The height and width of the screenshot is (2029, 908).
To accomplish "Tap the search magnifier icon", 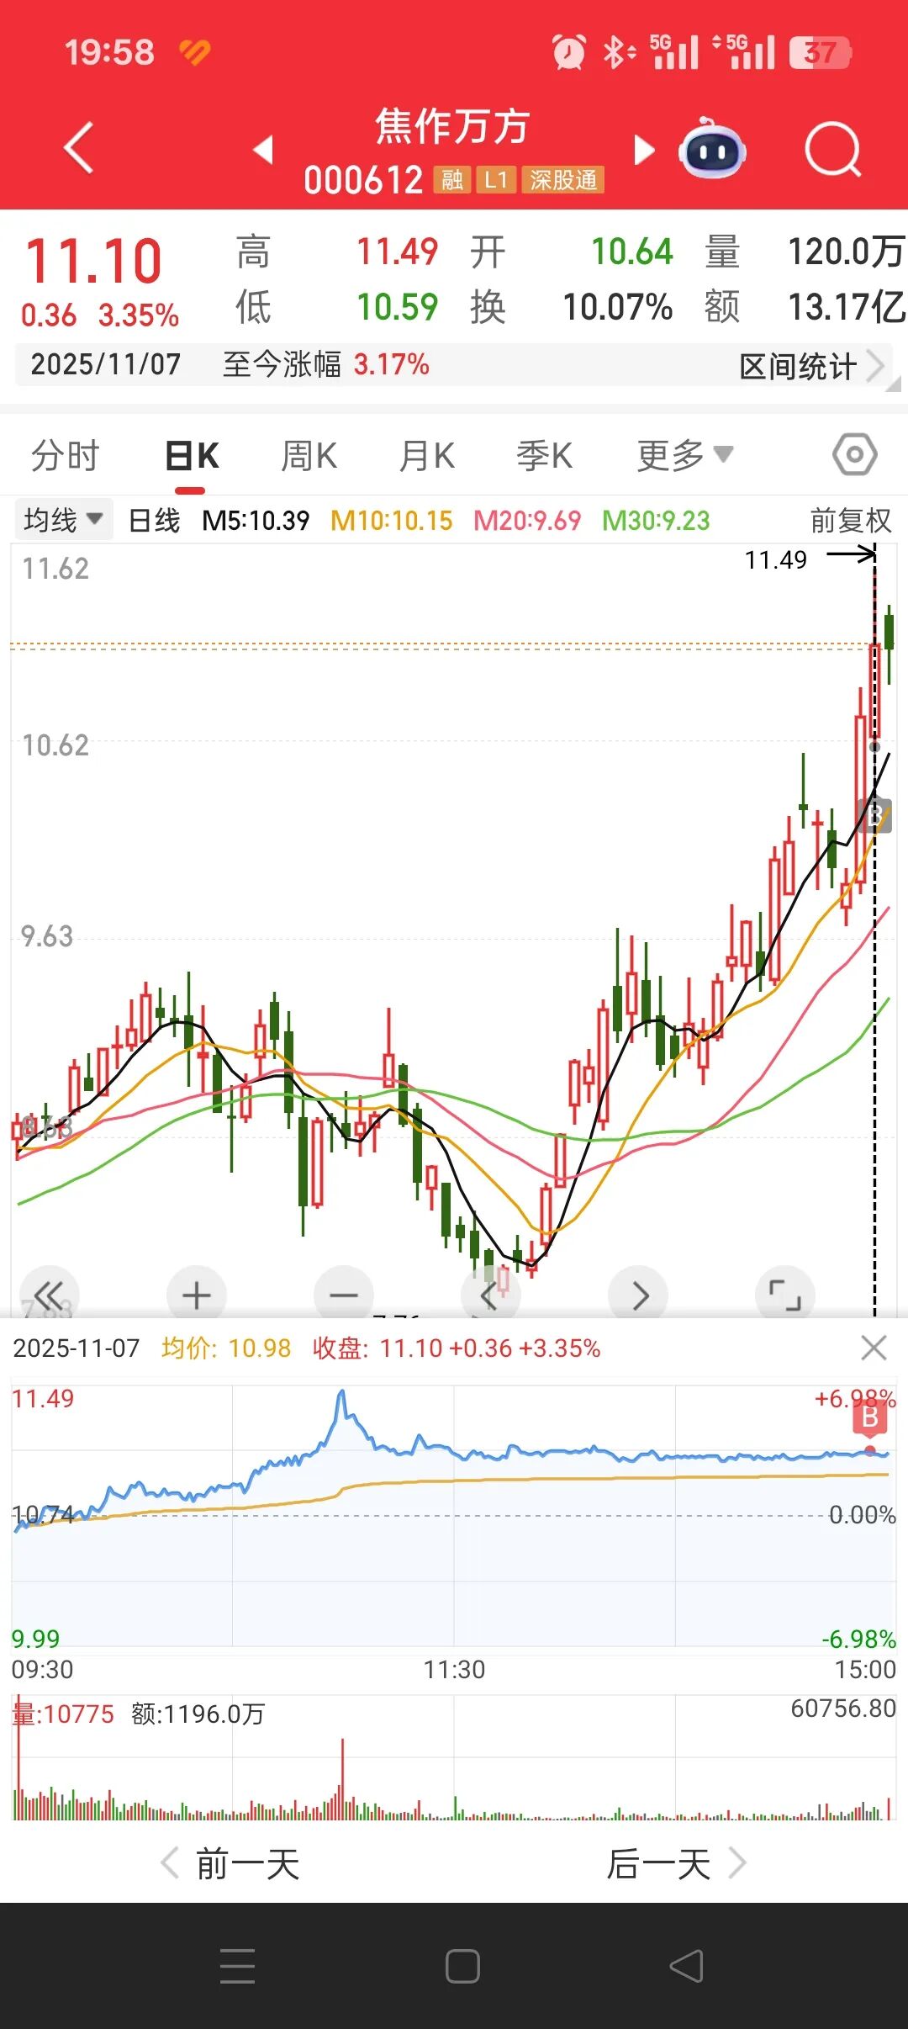I will point(831,151).
